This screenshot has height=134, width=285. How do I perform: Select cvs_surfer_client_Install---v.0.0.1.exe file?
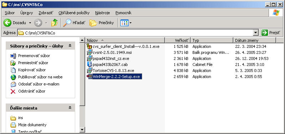[x=126, y=46]
